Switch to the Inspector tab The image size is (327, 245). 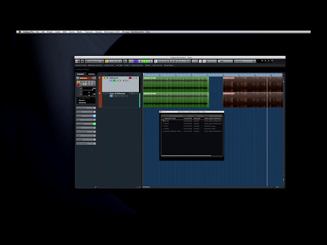80,74
